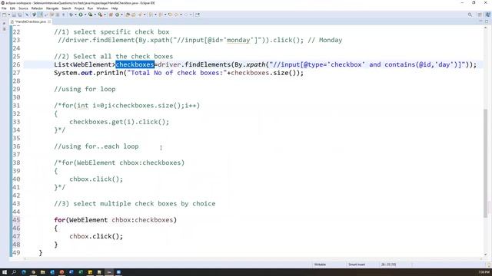Click 'System.out.println' on line 27
This screenshot has height=276, width=492.
pos(88,73)
